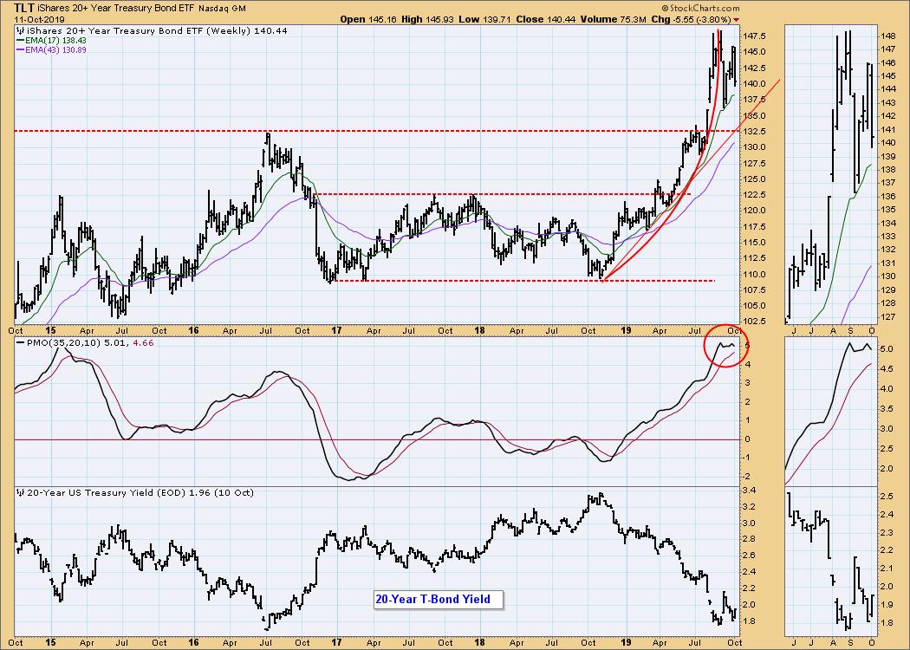Click the 'Nasdaq GM' exchange label

pyautogui.click(x=222, y=9)
